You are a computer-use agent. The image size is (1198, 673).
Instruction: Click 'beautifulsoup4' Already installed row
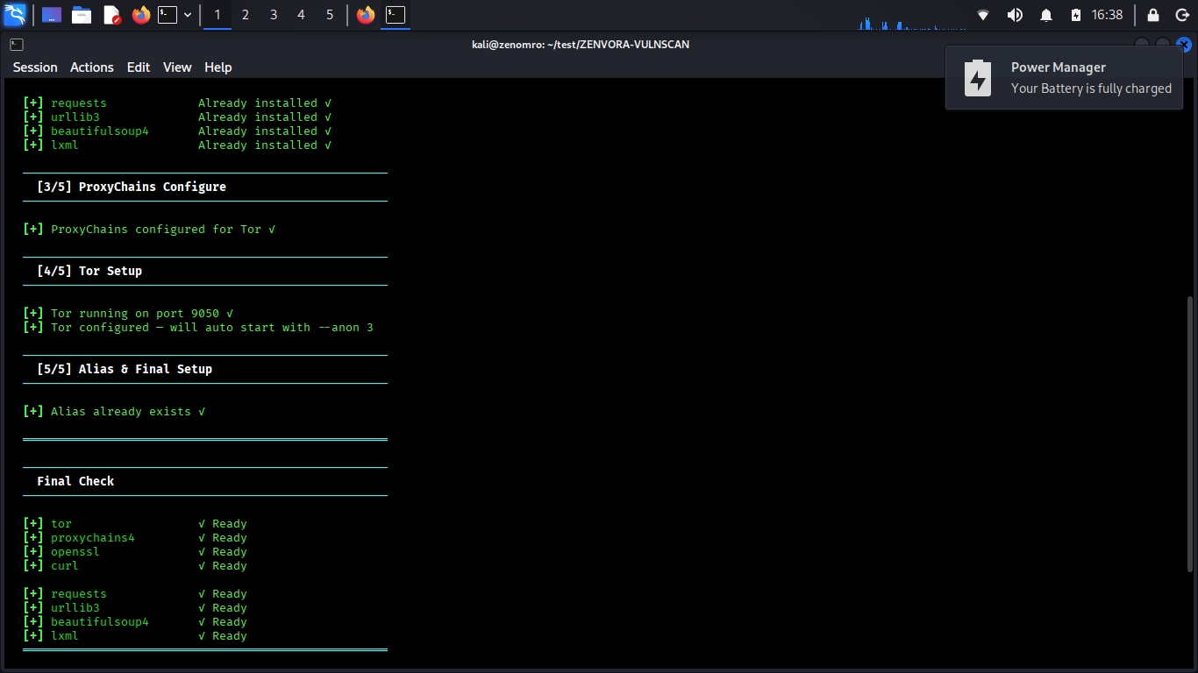click(x=177, y=131)
